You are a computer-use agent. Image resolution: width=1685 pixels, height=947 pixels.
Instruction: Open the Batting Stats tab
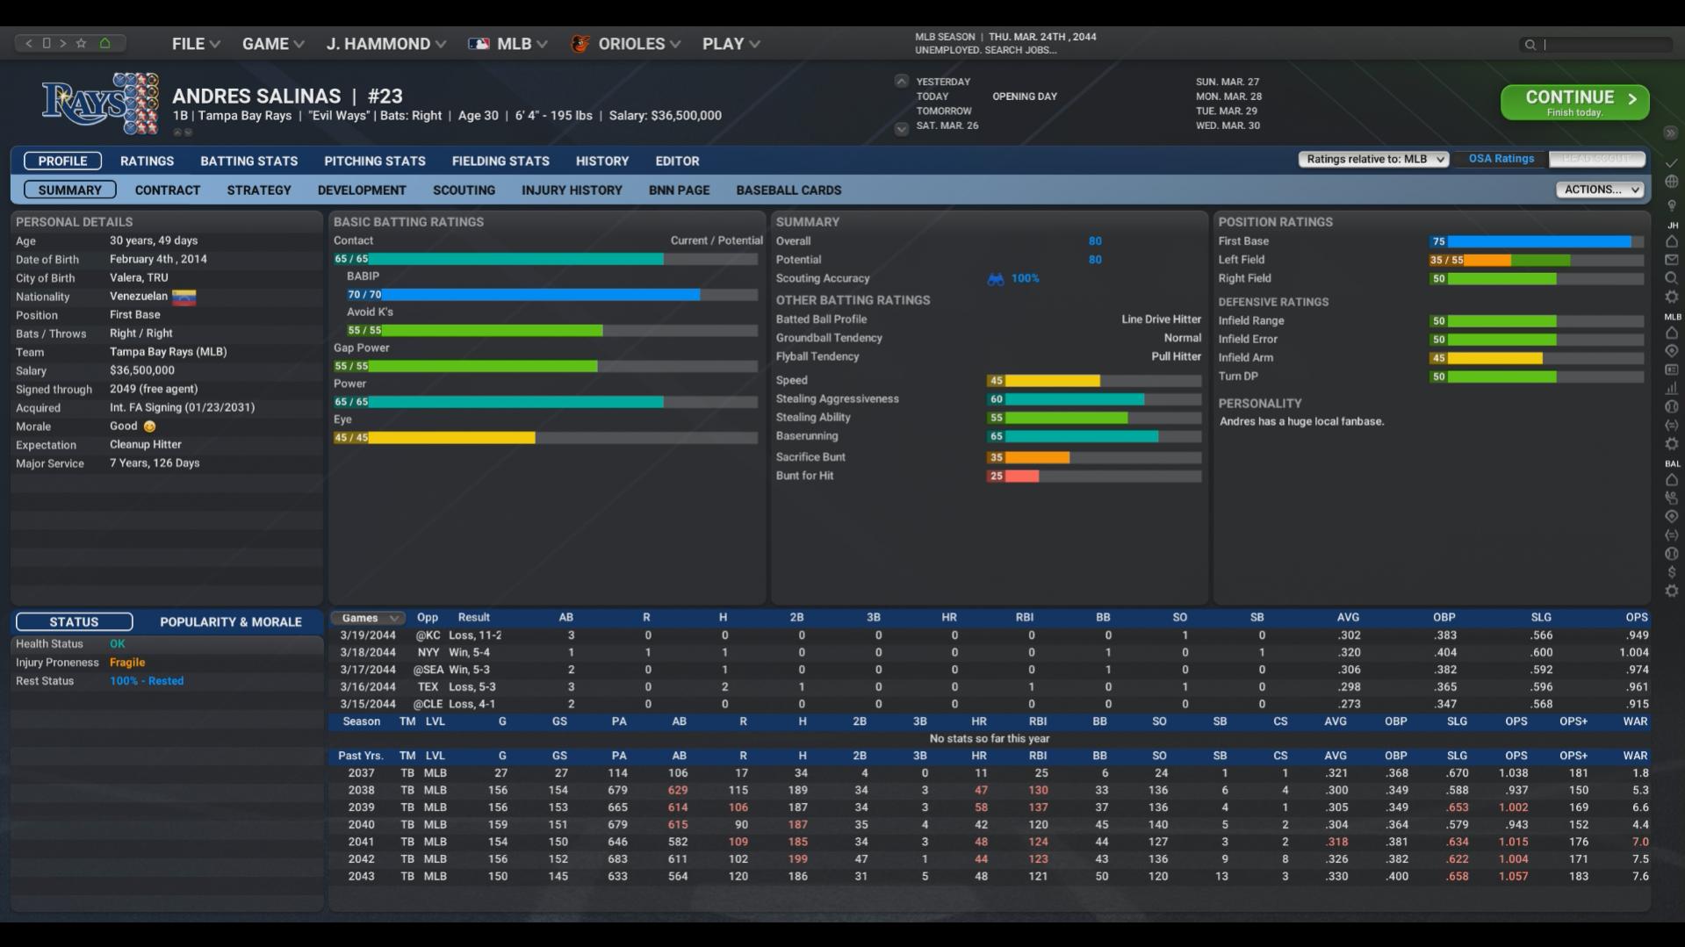tap(248, 161)
